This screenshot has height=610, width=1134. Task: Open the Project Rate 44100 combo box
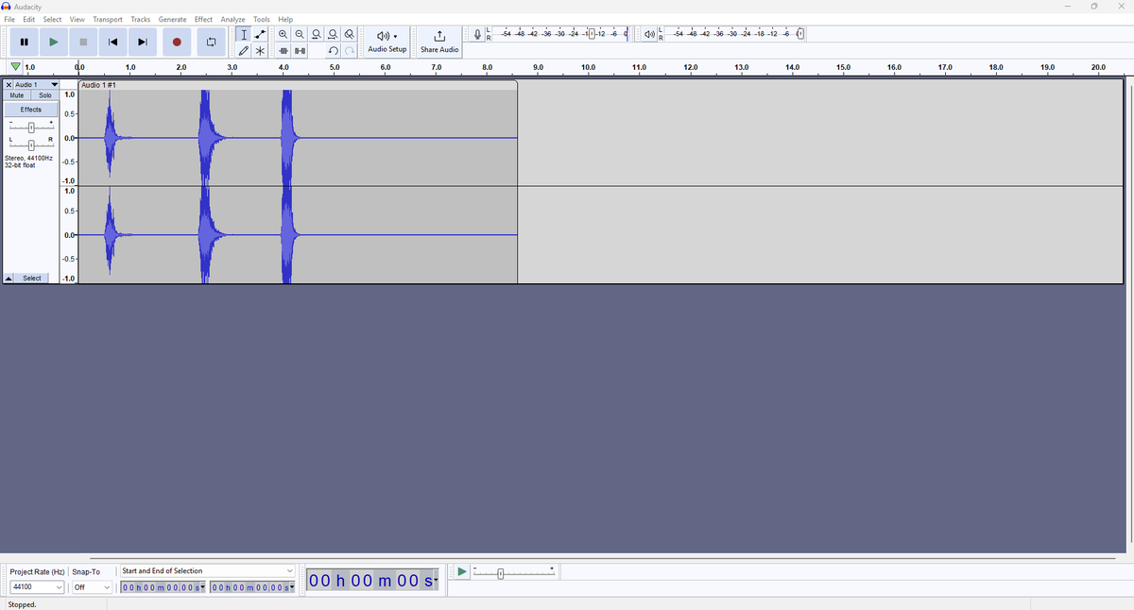pyautogui.click(x=36, y=587)
